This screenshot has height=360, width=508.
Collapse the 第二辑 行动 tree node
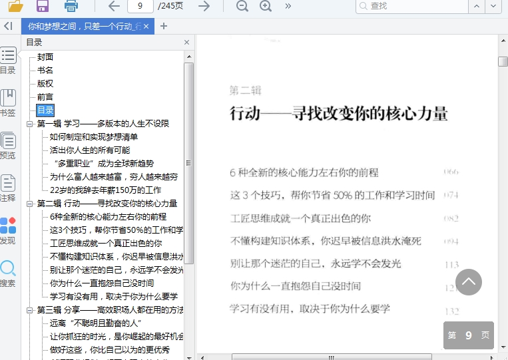point(29,204)
